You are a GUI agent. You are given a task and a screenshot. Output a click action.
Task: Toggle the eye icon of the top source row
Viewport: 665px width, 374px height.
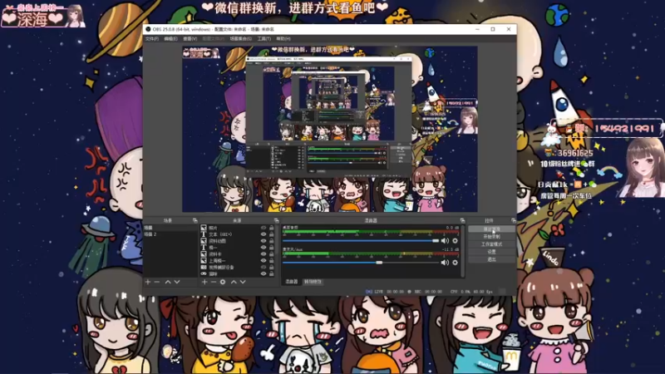[x=264, y=228]
